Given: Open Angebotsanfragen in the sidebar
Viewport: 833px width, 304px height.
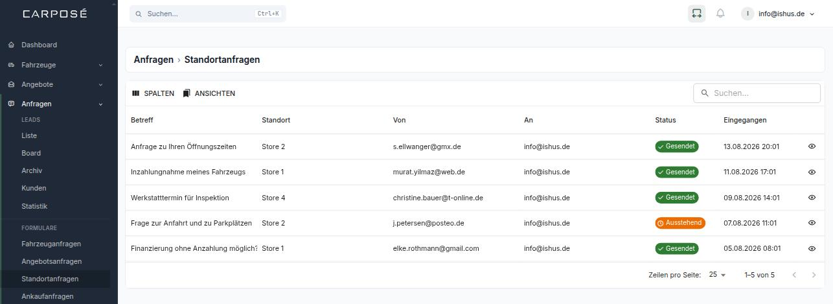Looking at the screenshot, I should (x=52, y=261).
